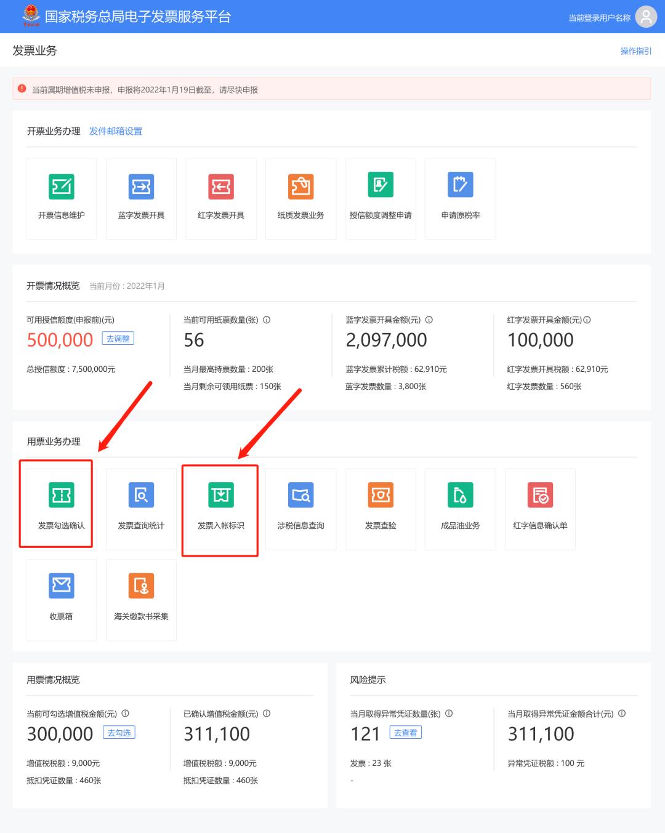Open the 收票箱 inbox
The width and height of the screenshot is (665, 833).
click(x=61, y=600)
